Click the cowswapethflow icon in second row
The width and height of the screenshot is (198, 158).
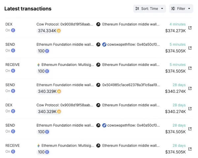(104, 45)
